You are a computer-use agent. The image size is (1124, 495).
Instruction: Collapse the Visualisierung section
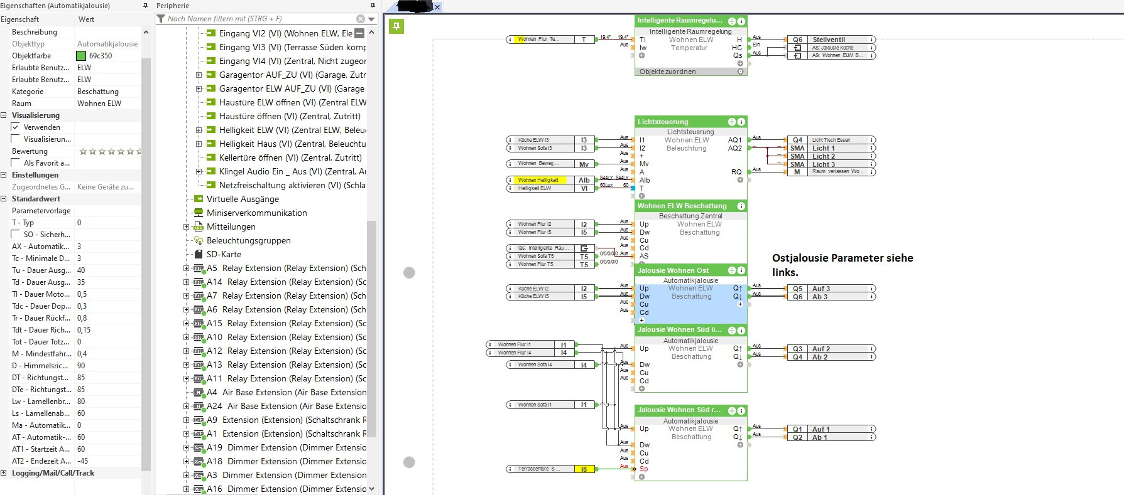tap(4, 115)
